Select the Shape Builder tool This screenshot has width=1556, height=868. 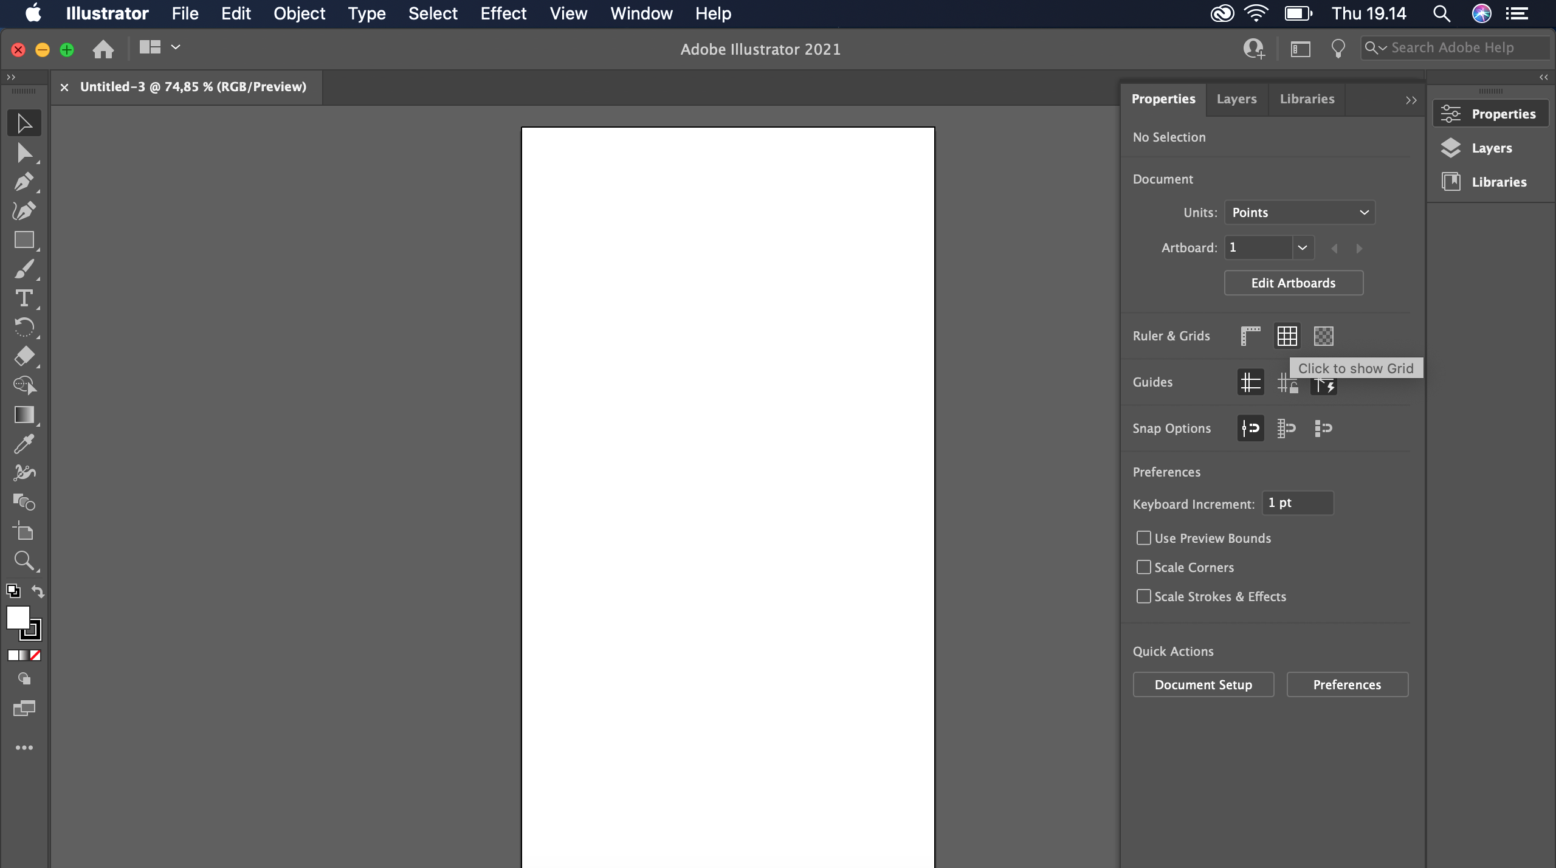[24, 385]
